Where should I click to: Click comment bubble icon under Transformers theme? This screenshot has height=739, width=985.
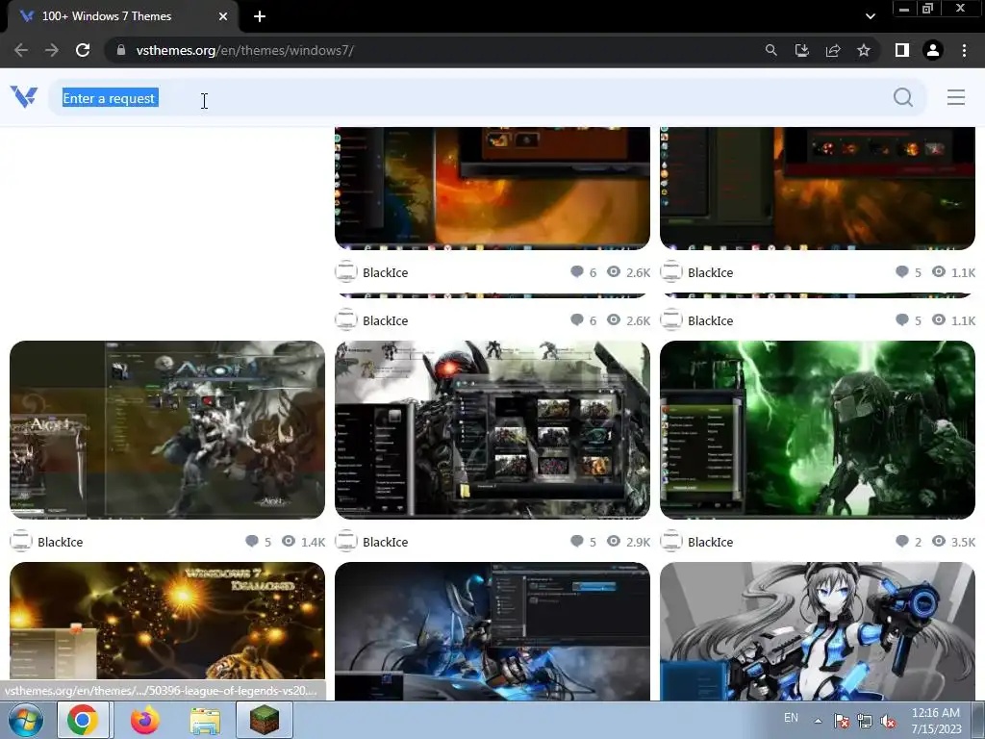coord(577,541)
